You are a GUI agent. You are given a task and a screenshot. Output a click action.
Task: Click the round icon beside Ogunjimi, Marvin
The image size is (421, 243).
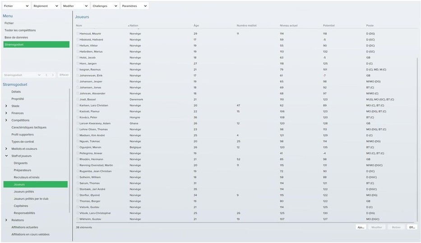(78, 147)
